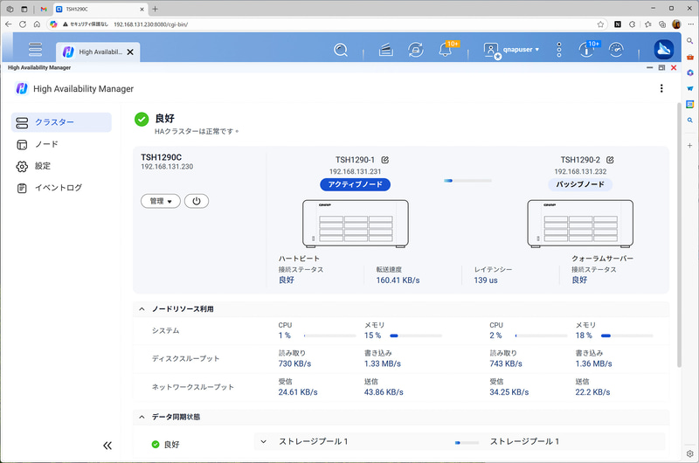The height and width of the screenshot is (463, 699).
Task: Open the qnapuser account dropdown
Action: point(512,50)
